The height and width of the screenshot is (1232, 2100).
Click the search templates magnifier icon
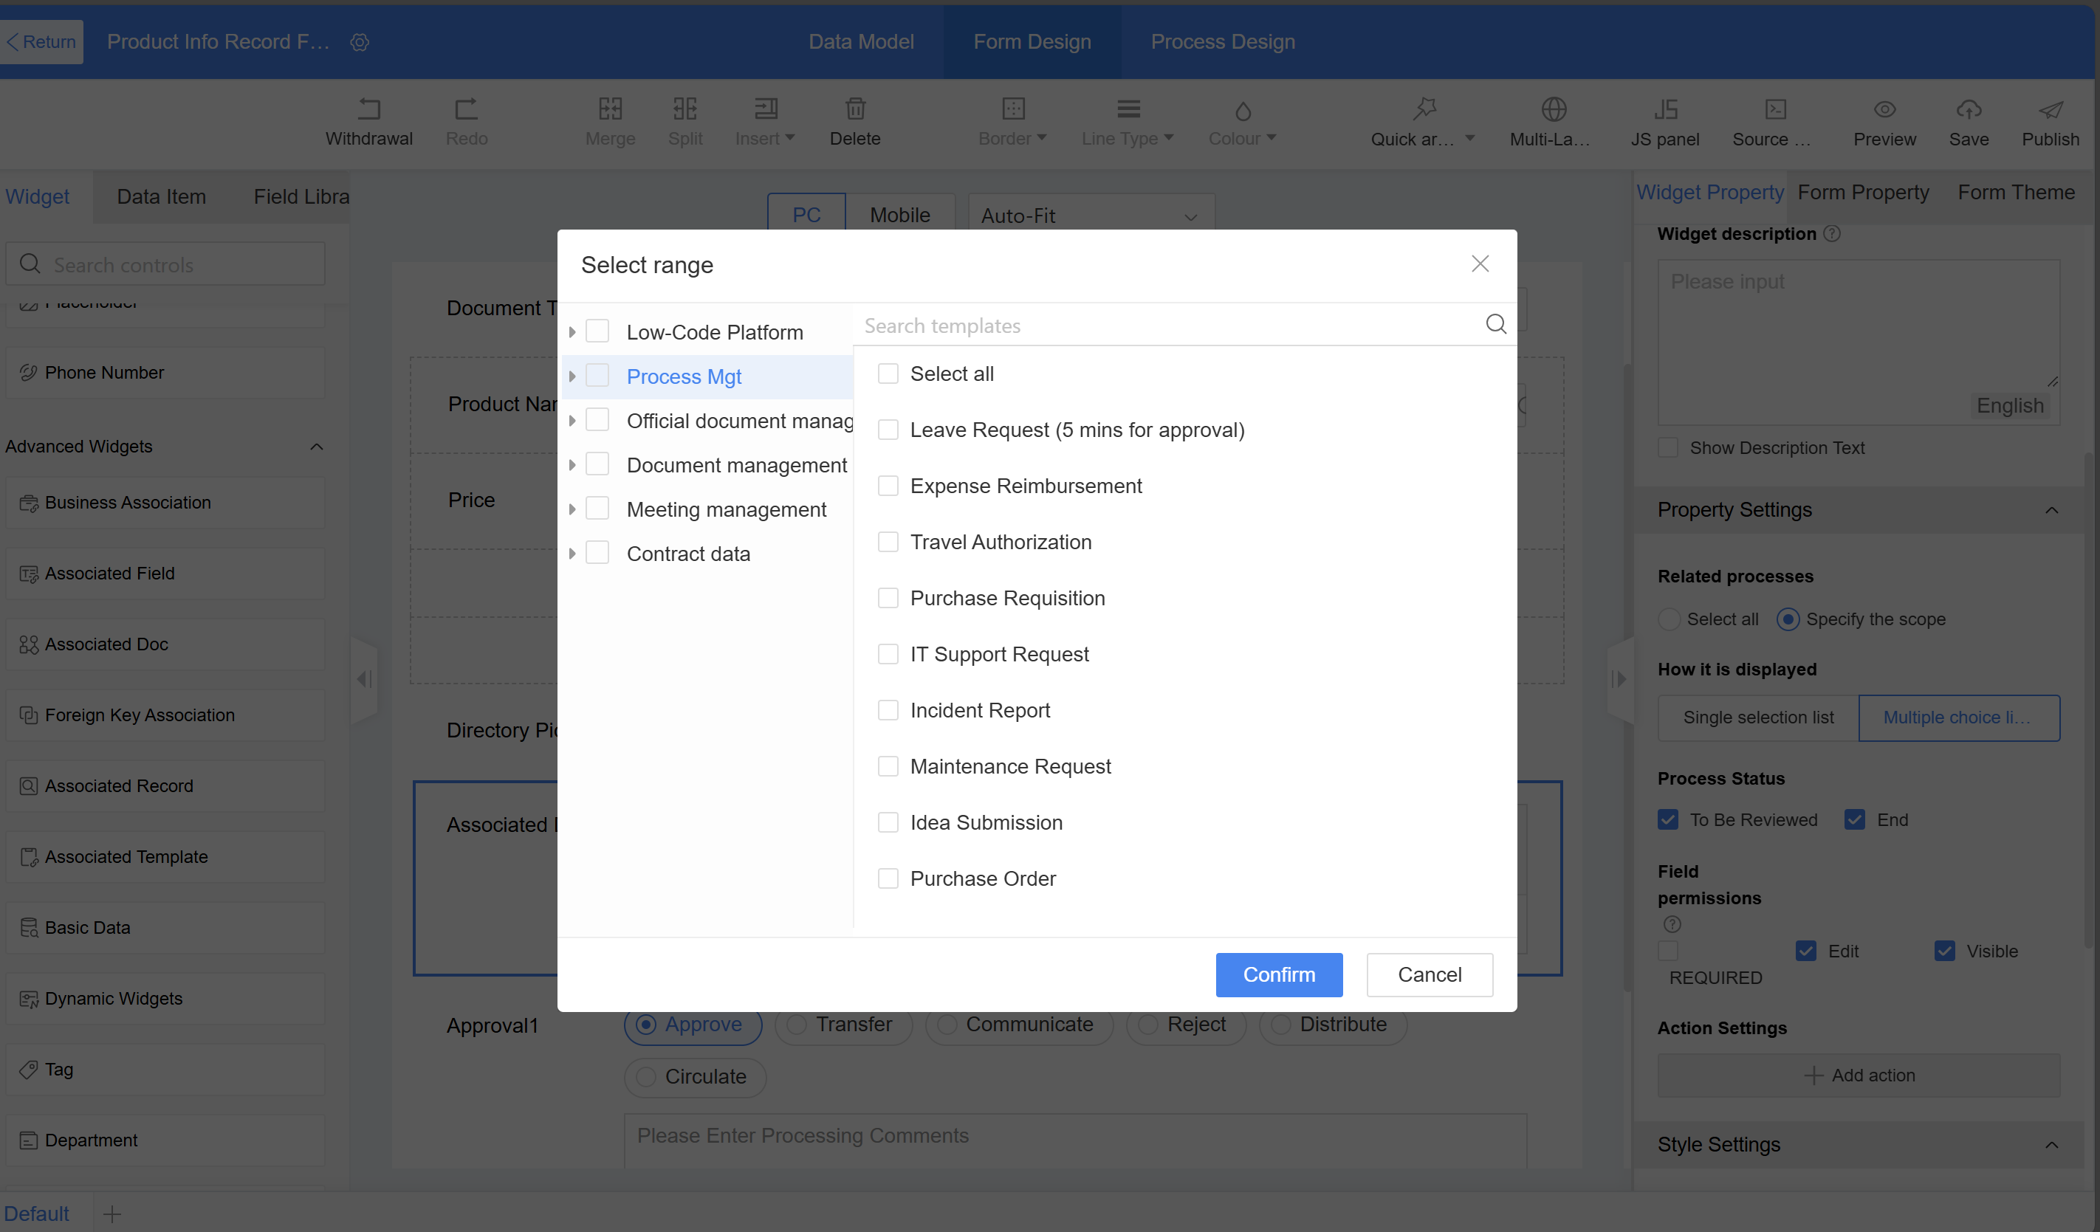tap(1496, 324)
